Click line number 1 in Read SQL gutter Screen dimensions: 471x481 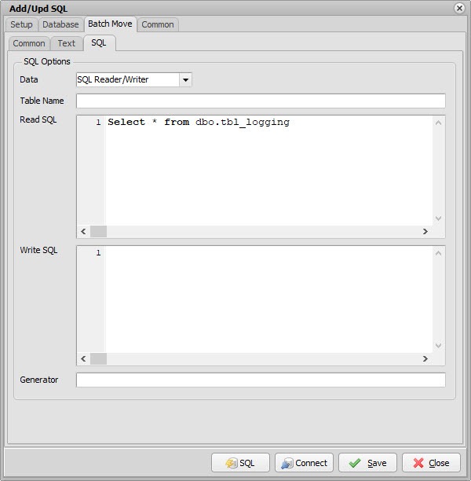click(x=98, y=123)
